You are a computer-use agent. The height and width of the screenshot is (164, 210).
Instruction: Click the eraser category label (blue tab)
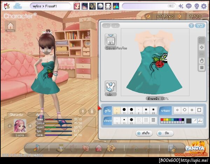click(166, 111)
